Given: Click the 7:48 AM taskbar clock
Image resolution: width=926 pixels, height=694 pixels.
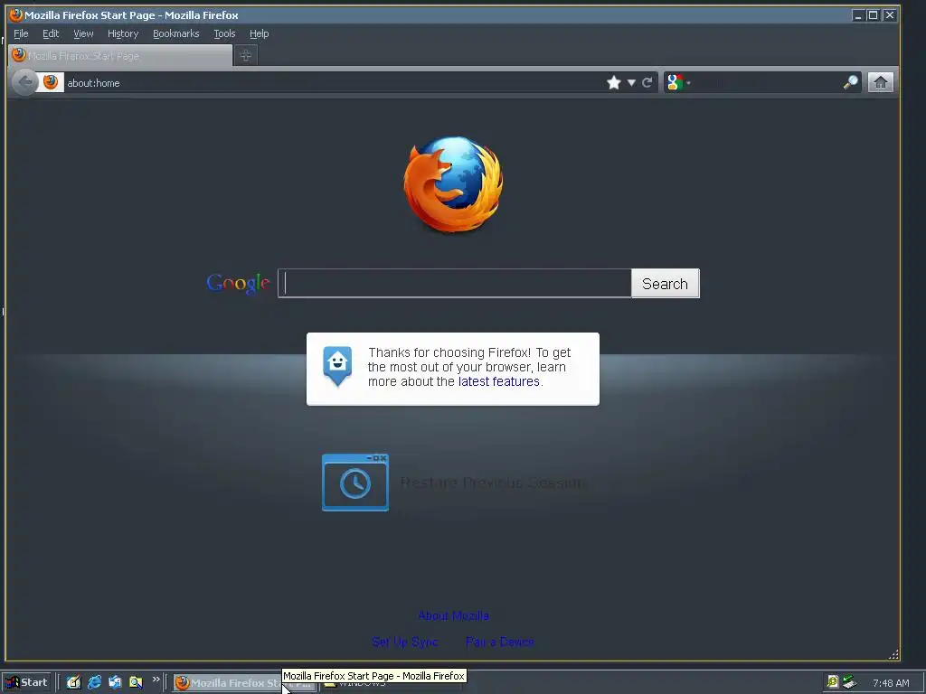Looking at the screenshot, I should pos(891,683).
